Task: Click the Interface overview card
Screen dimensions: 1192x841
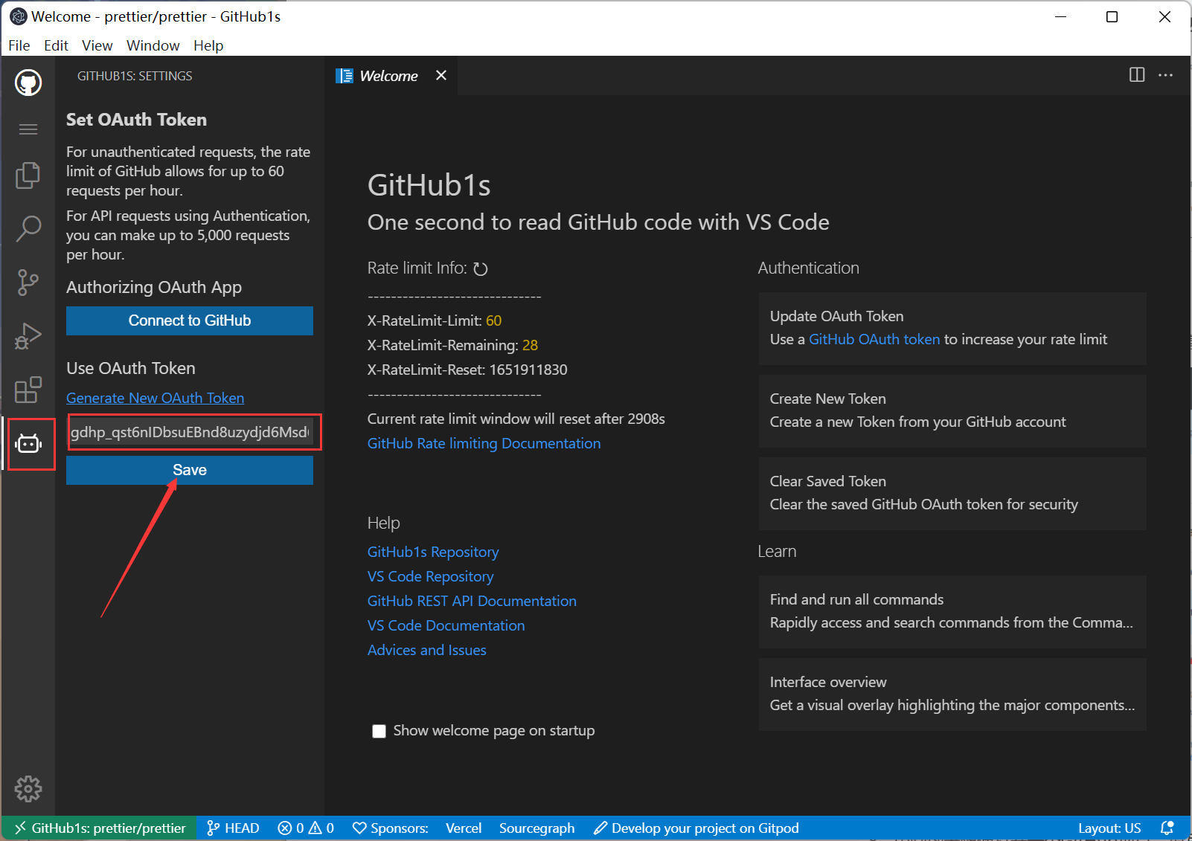Action: click(952, 694)
